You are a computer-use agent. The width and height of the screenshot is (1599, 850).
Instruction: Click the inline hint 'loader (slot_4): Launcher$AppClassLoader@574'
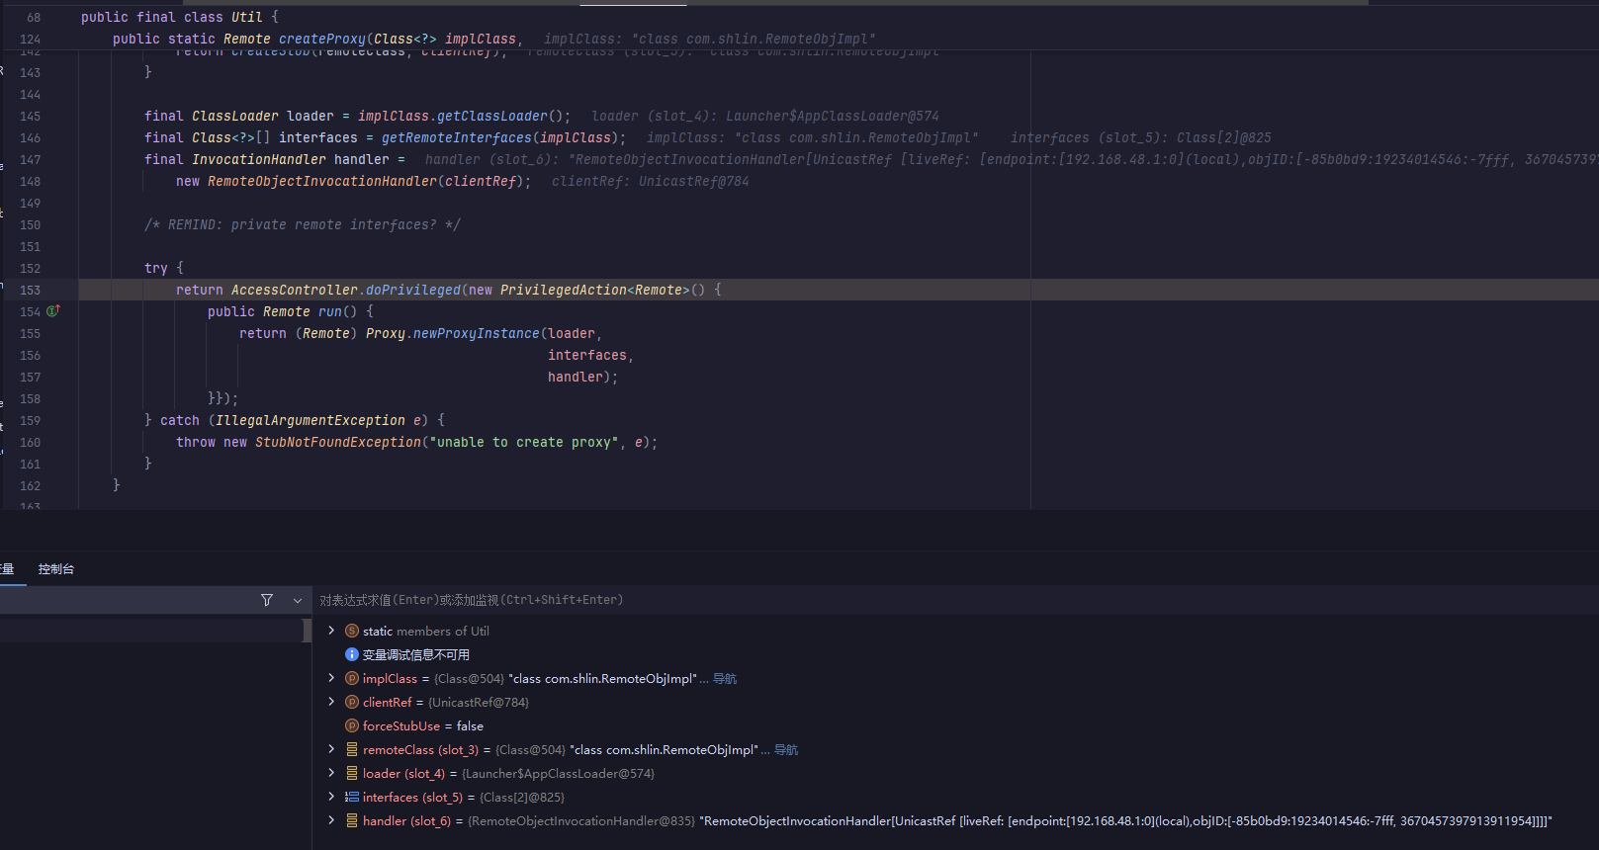(x=765, y=116)
